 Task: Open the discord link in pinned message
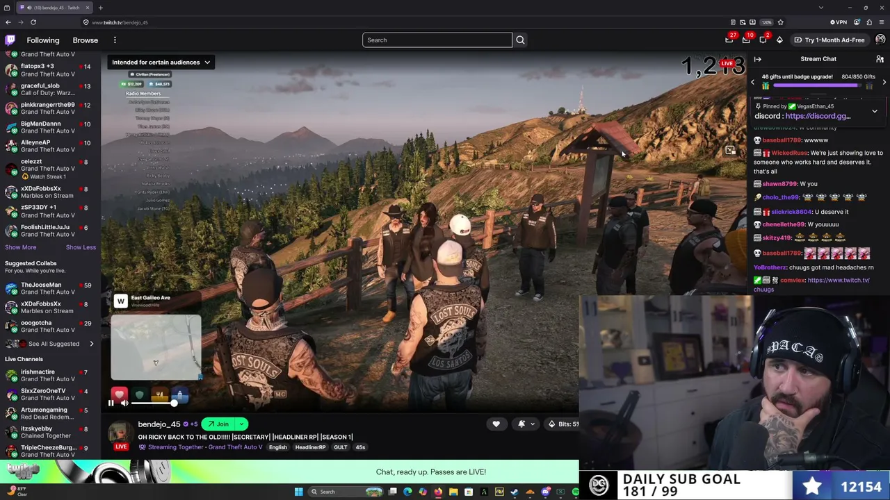818,116
